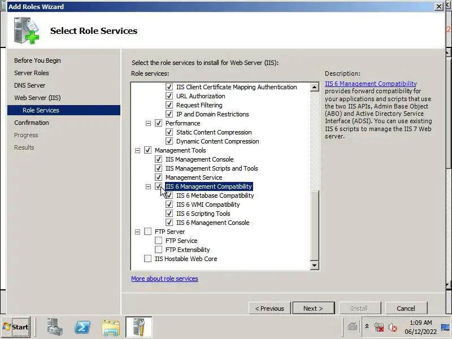
Task: Uncheck Dynamic Content Compression
Action: point(169,141)
